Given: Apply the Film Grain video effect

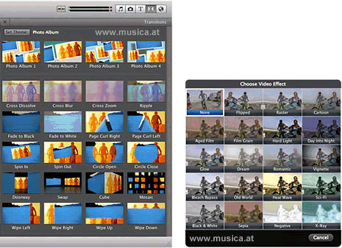Looking at the screenshot, I should point(244,130).
